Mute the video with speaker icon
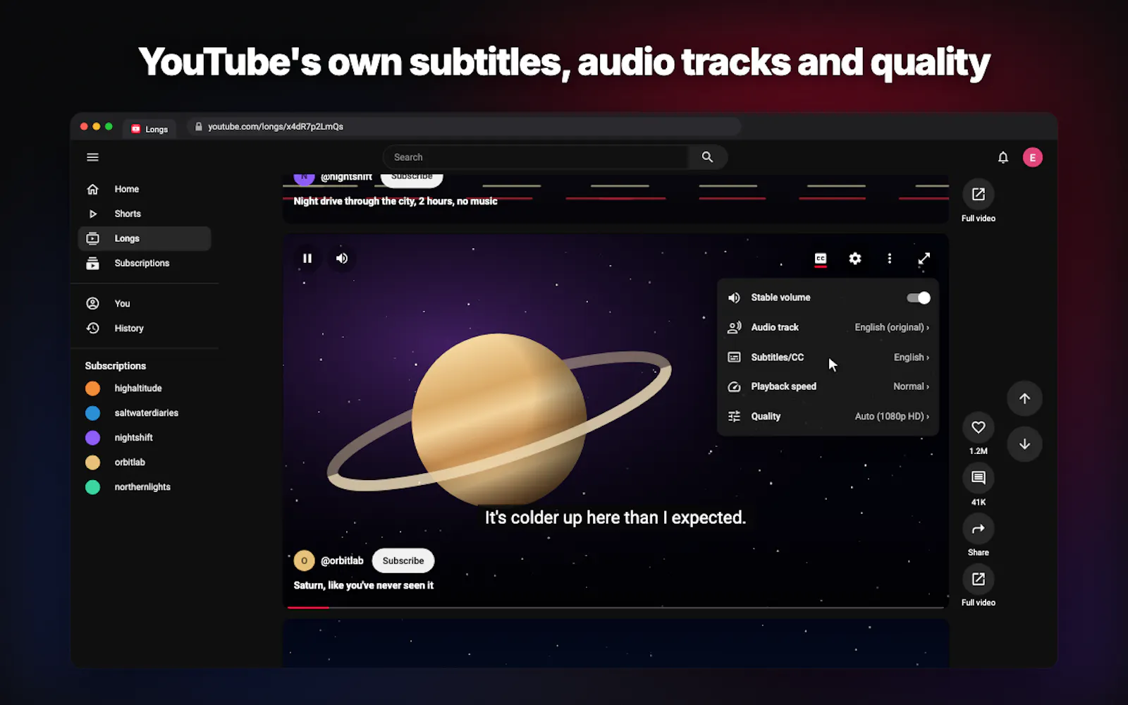 click(x=342, y=259)
